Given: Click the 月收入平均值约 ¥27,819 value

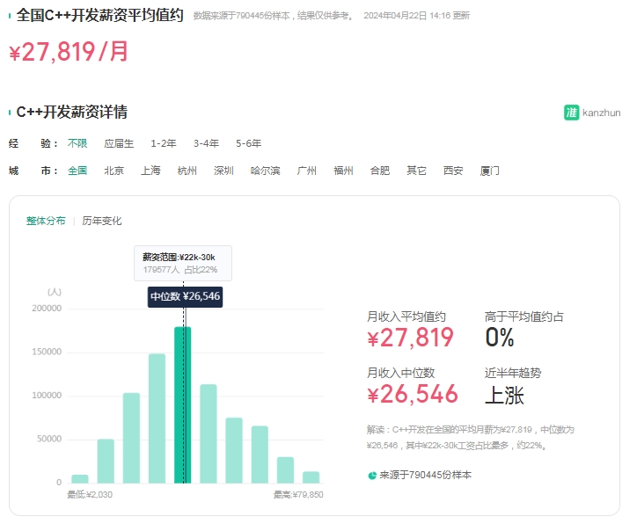Looking at the screenshot, I should click(410, 338).
